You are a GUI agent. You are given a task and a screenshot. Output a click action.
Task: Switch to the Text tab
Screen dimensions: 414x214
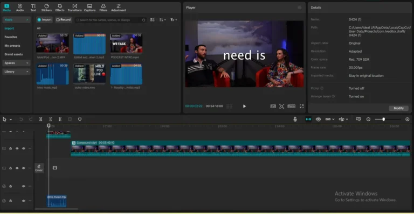[x=33, y=8]
